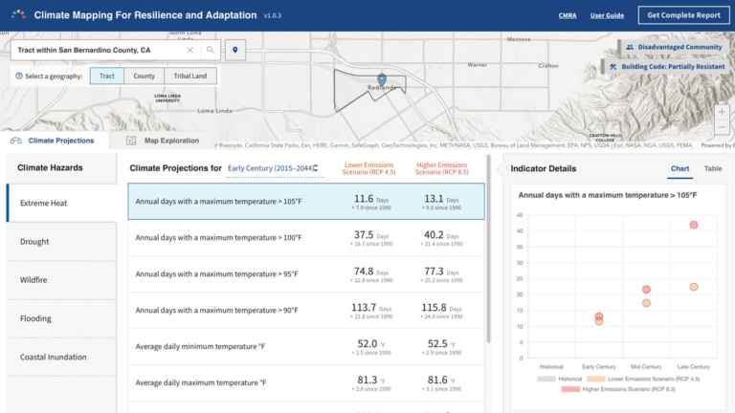Select the Wildfire hazard category
Image resolution: width=735 pixels, height=413 pixels.
tap(34, 280)
